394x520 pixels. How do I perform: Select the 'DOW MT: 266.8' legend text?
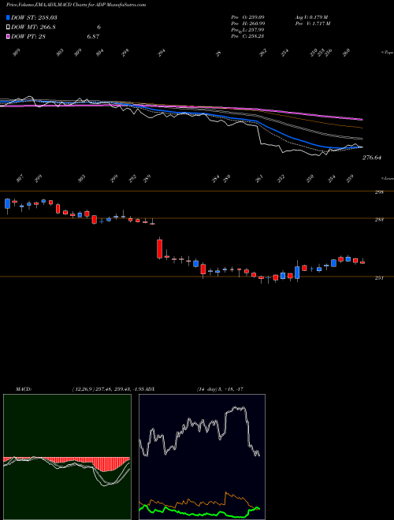point(33,28)
